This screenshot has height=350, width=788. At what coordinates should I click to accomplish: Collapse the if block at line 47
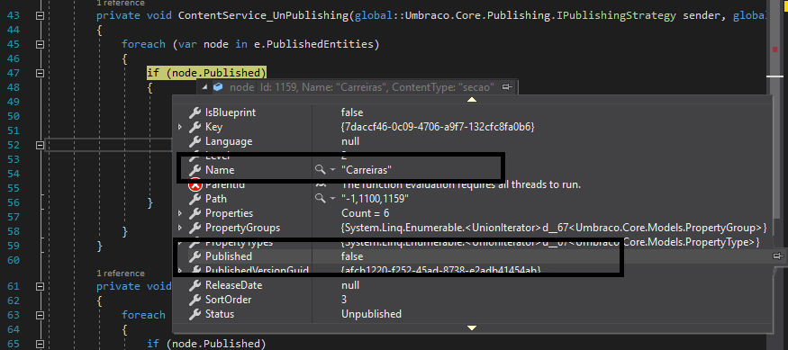coord(41,73)
